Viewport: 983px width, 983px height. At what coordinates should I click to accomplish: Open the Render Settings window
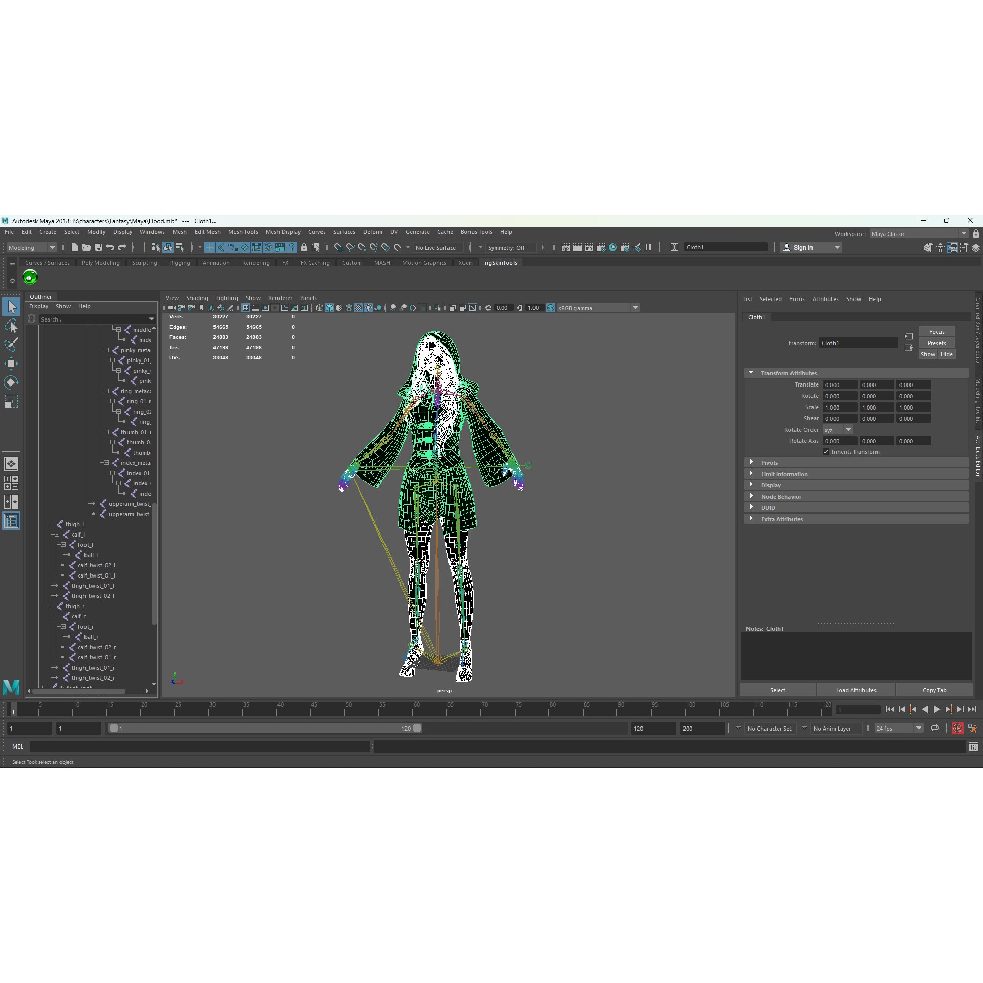(601, 248)
